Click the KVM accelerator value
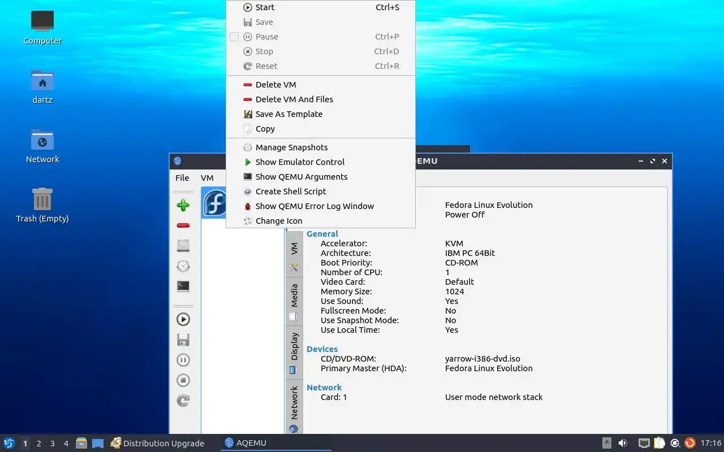 (454, 244)
